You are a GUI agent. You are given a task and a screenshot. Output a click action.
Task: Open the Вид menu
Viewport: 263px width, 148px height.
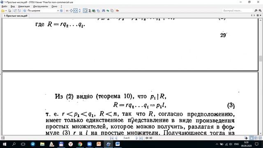pyautogui.click(x=13, y=7)
